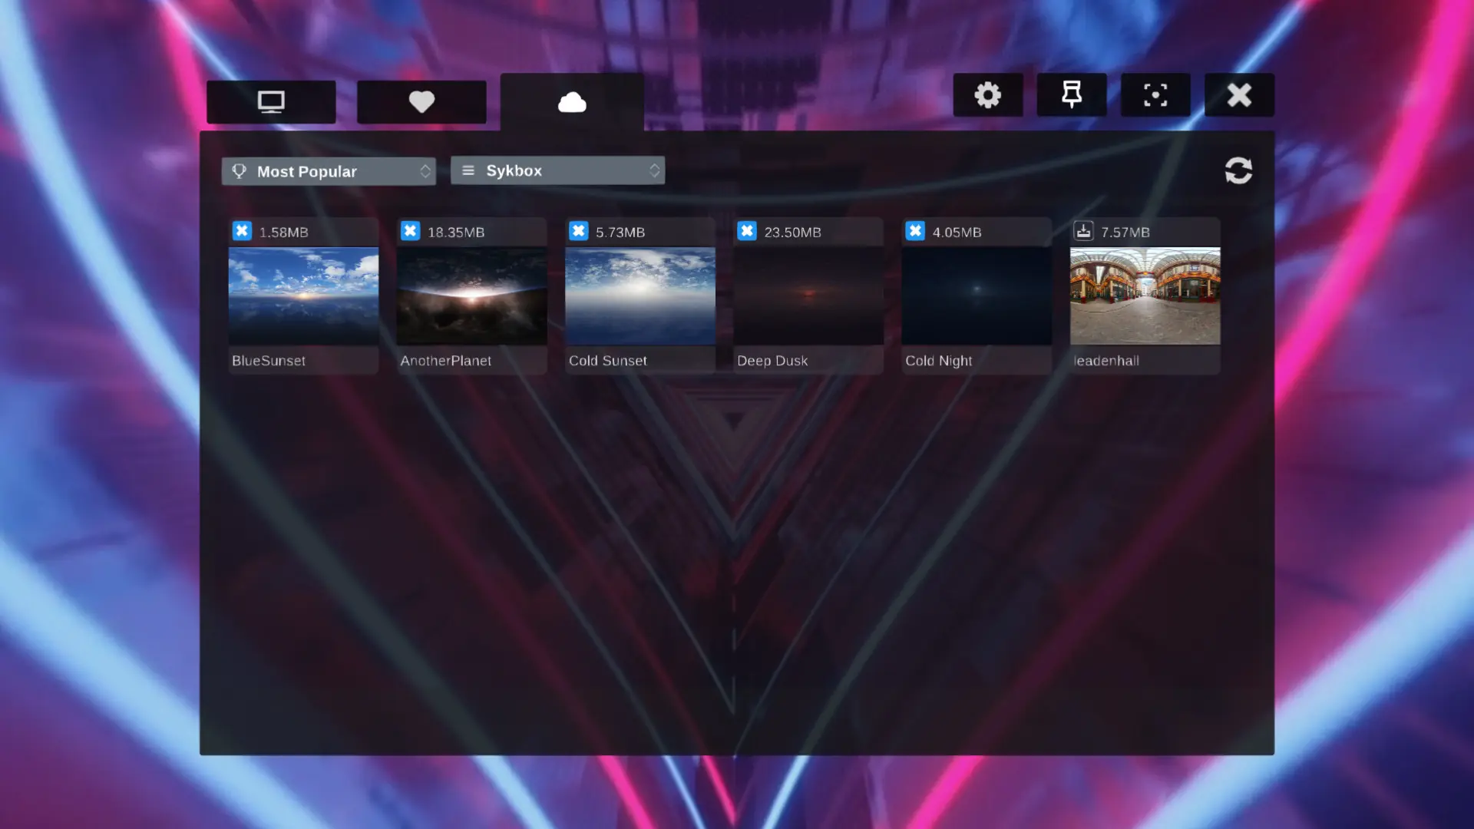Select the cloud browser tab

pos(572,101)
